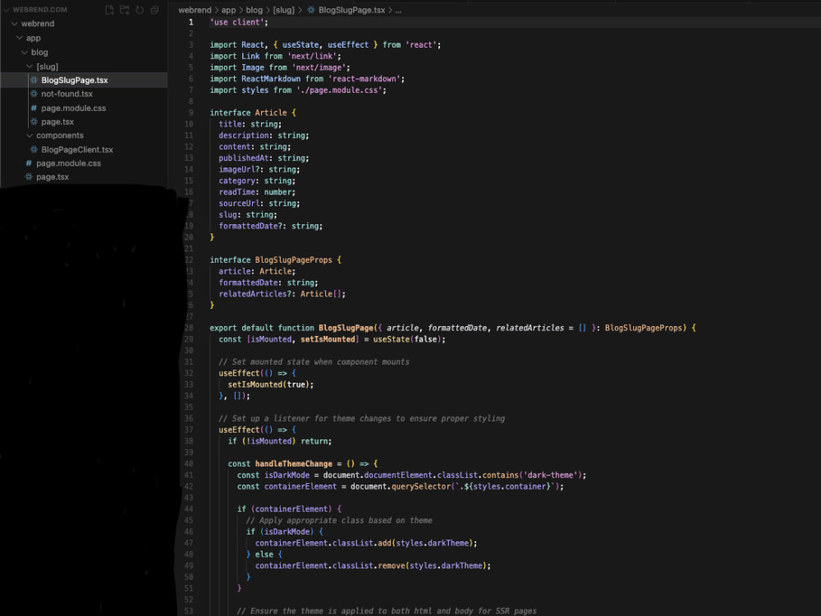Click React icon beside BlogPageClient.tsx
This screenshot has width=821, height=616.
[34, 149]
